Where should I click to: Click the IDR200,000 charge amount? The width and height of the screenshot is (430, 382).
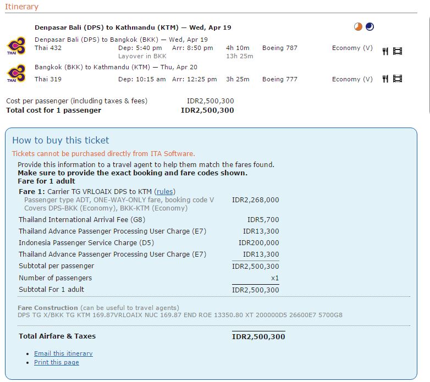(258, 243)
